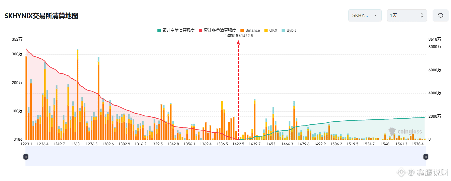This screenshot has height=181, width=451.
Task: Click the x-axis label 1263
Action: [x=75, y=144]
